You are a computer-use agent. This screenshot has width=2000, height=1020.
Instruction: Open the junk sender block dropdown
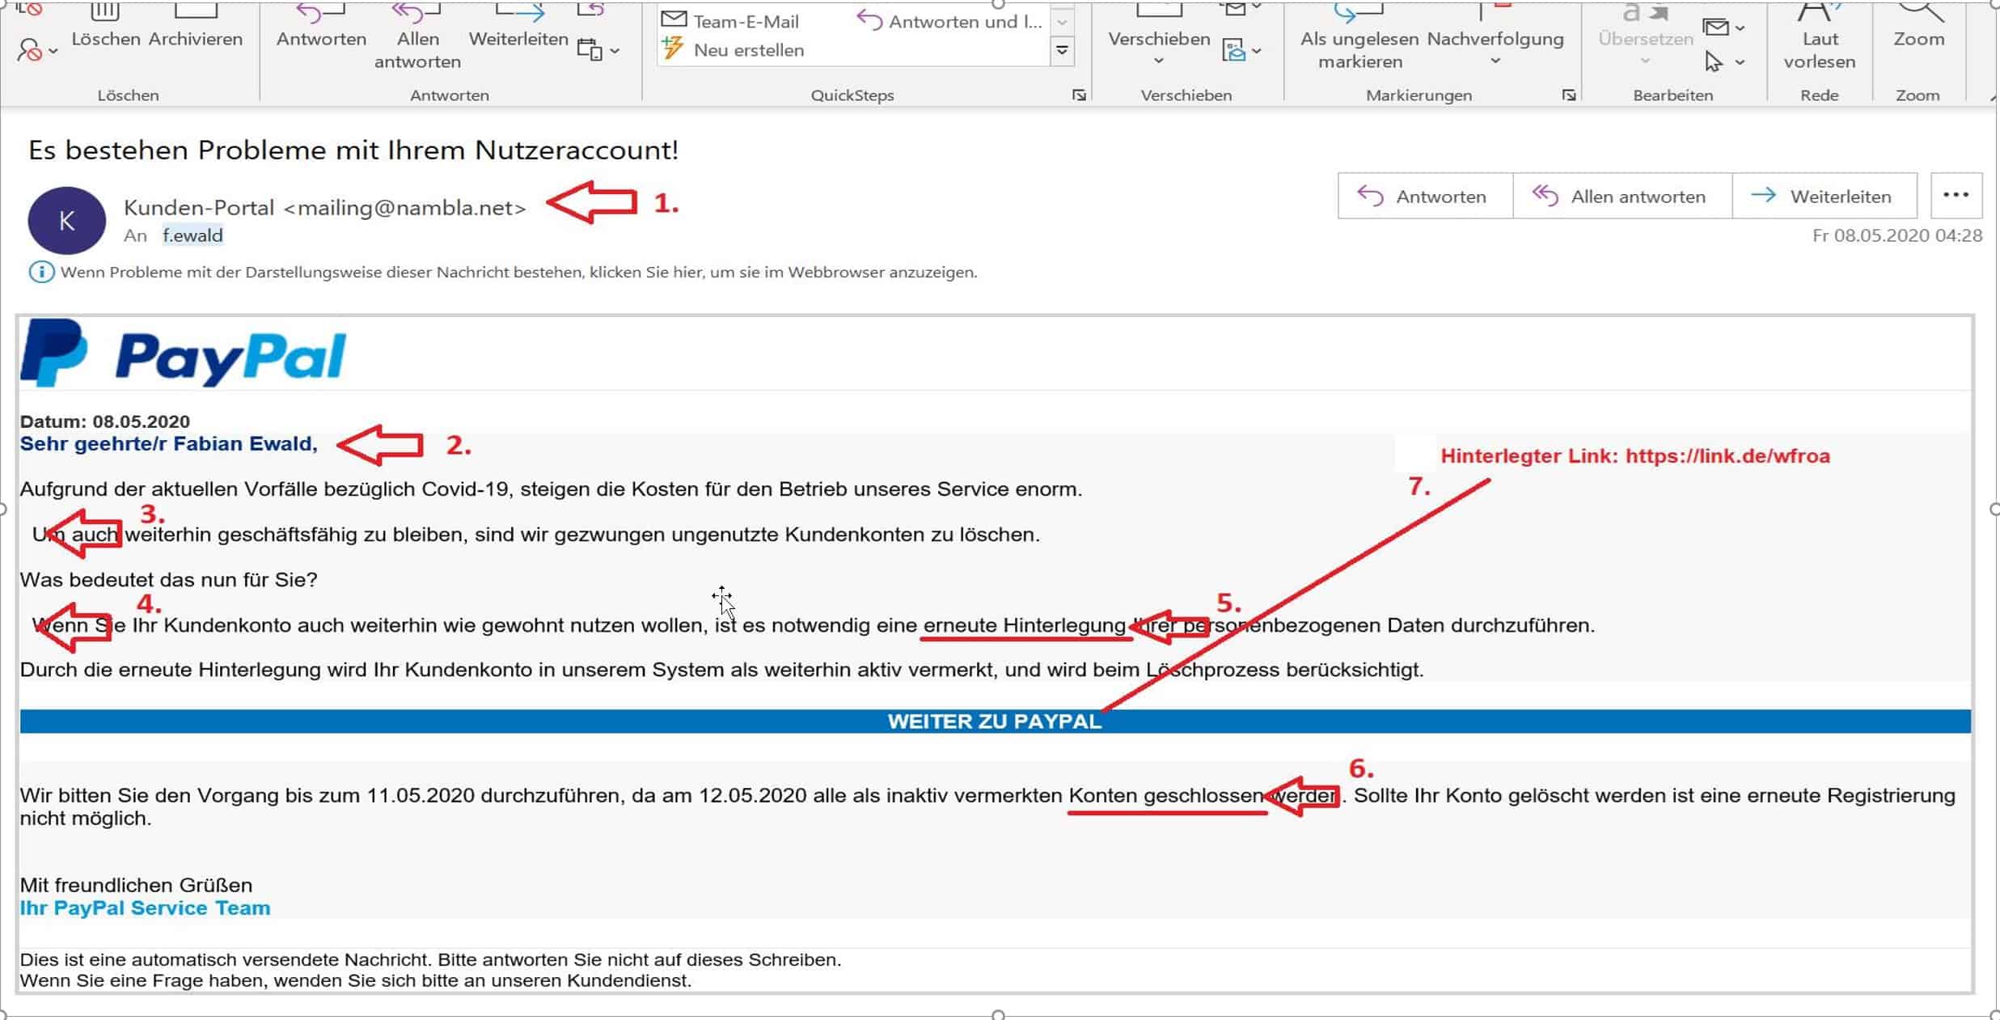37,51
